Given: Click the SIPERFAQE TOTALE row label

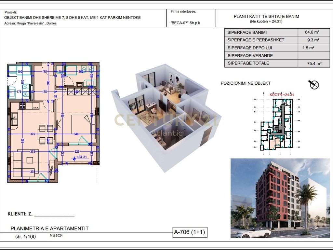Looking at the screenshot, I should [248, 63].
